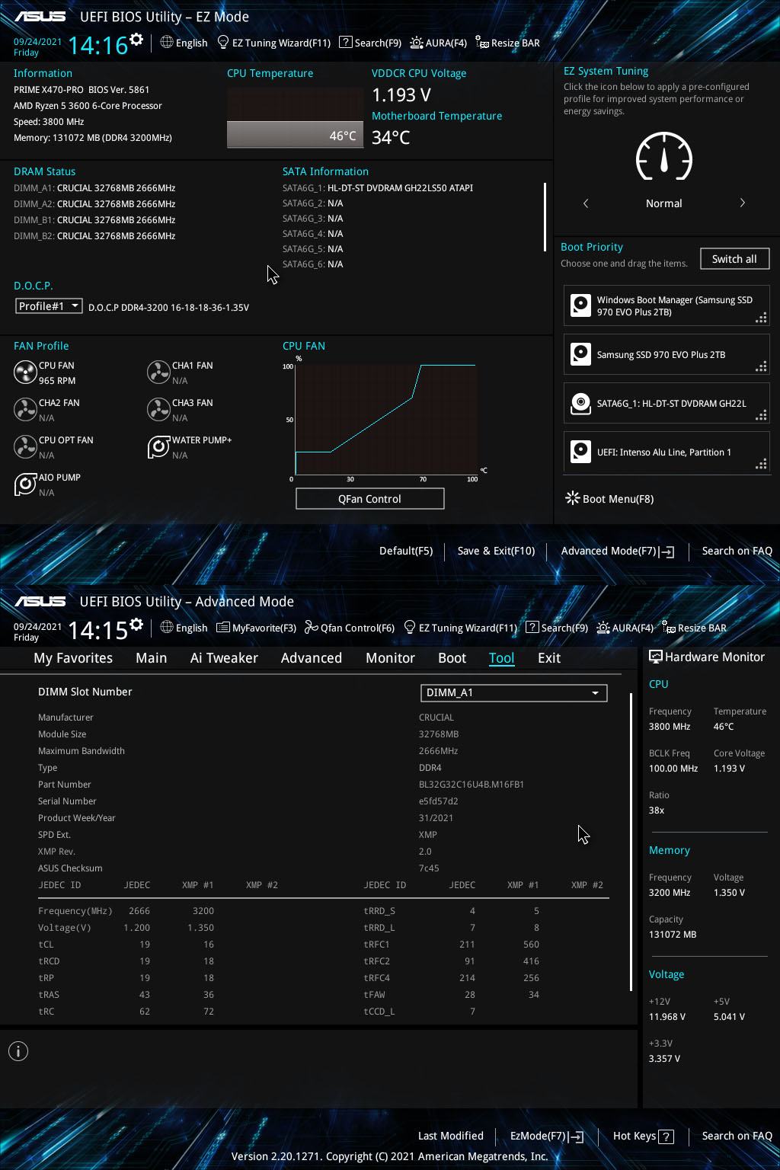Open the DIMM Slot Number DIMM_A1 dropdown
The image size is (780, 1170).
tap(513, 692)
